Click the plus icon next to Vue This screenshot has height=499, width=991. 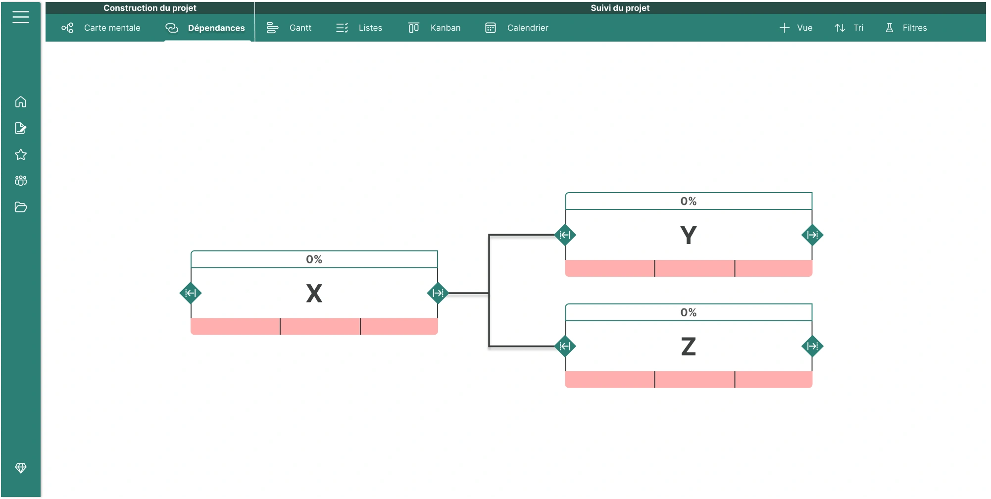(x=785, y=28)
